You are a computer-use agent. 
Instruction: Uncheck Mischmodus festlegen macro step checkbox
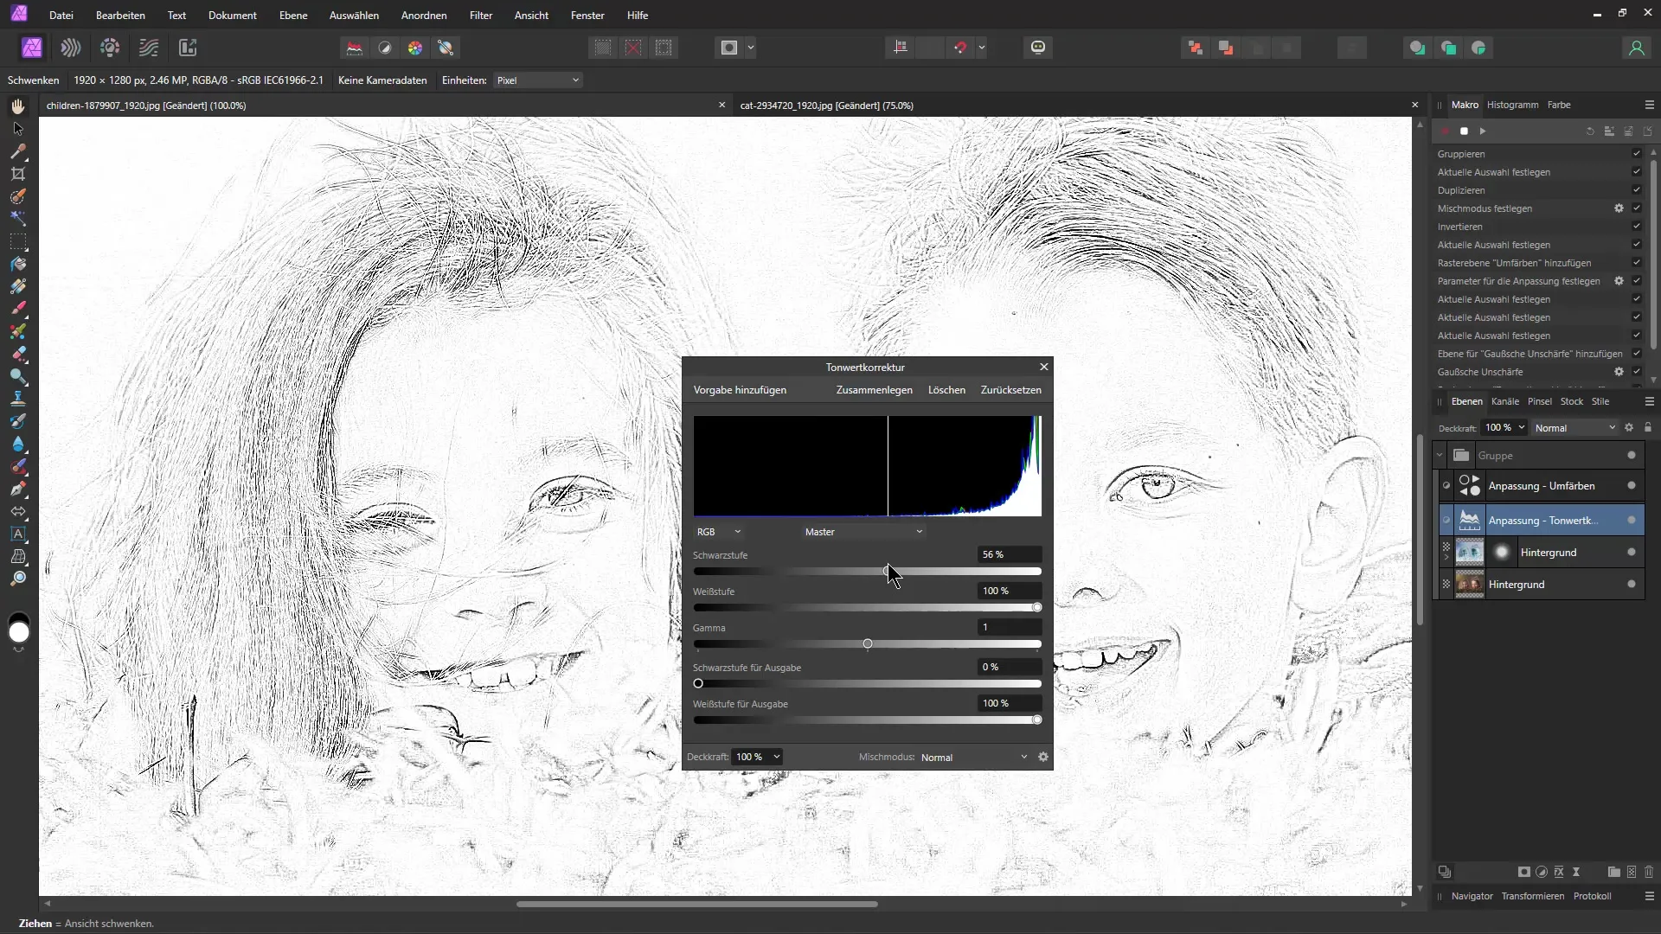coord(1636,208)
